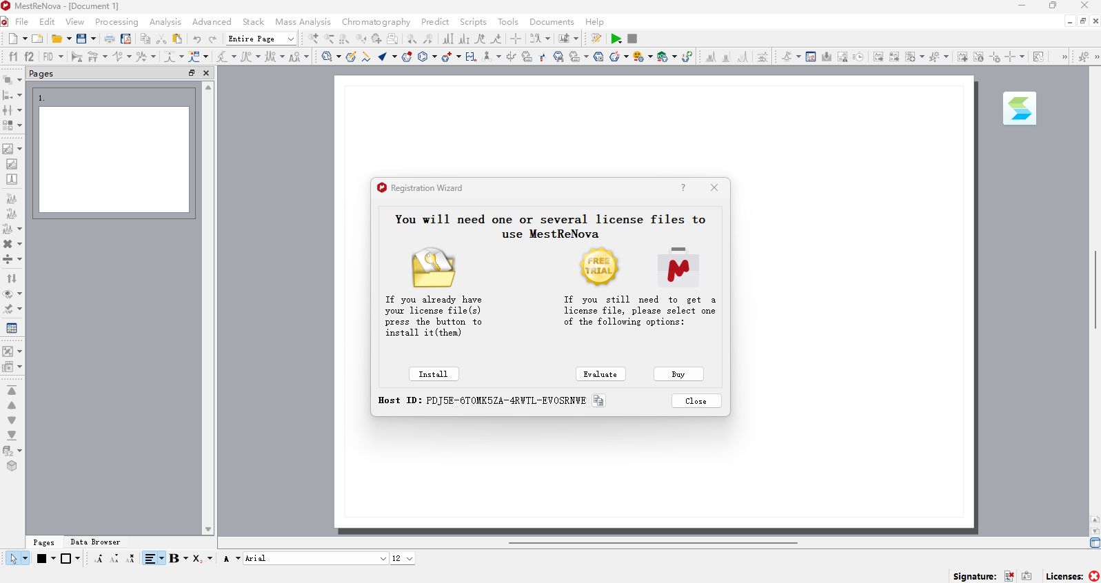Open the Processing menu
This screenshot has width=1101, height=583.
[117, 22]
